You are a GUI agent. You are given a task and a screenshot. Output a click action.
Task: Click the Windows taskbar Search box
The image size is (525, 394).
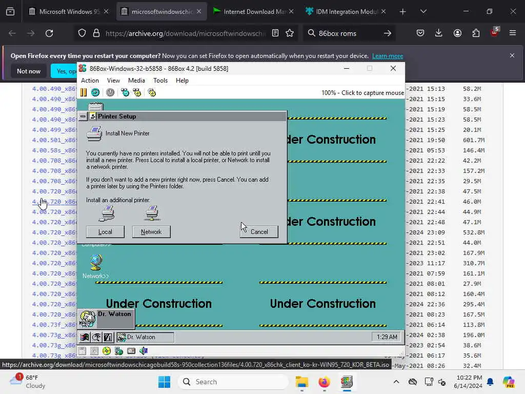[x=233, y=382]
